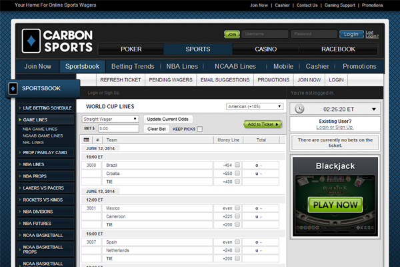
Task: Open Promotions in the blue navigation bar
Action: (359, 67)
